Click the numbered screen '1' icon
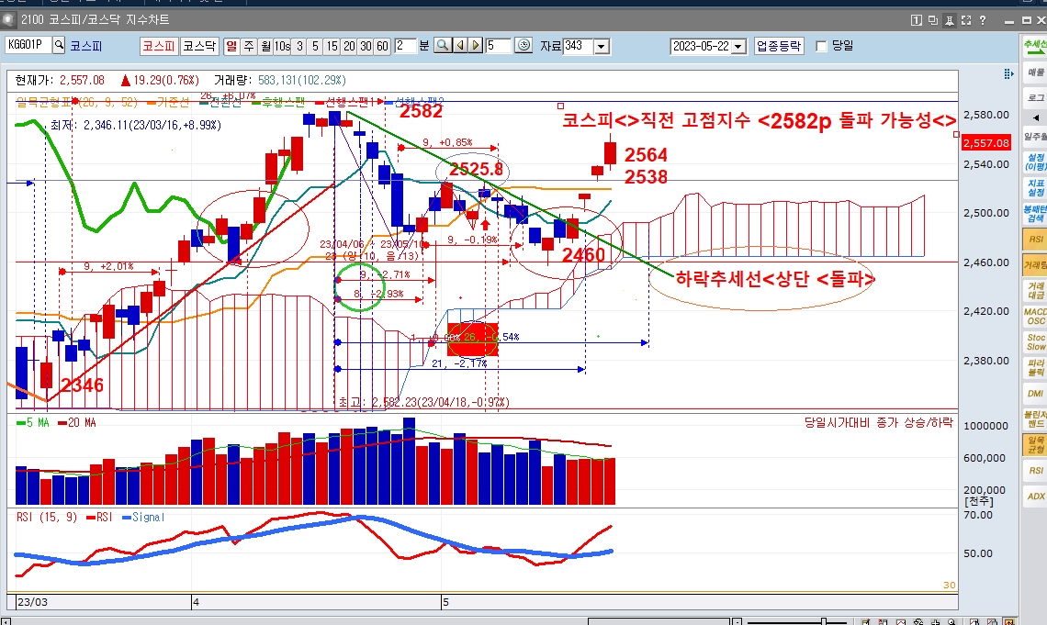1047x625 pixels. click(x=917, y=21)
